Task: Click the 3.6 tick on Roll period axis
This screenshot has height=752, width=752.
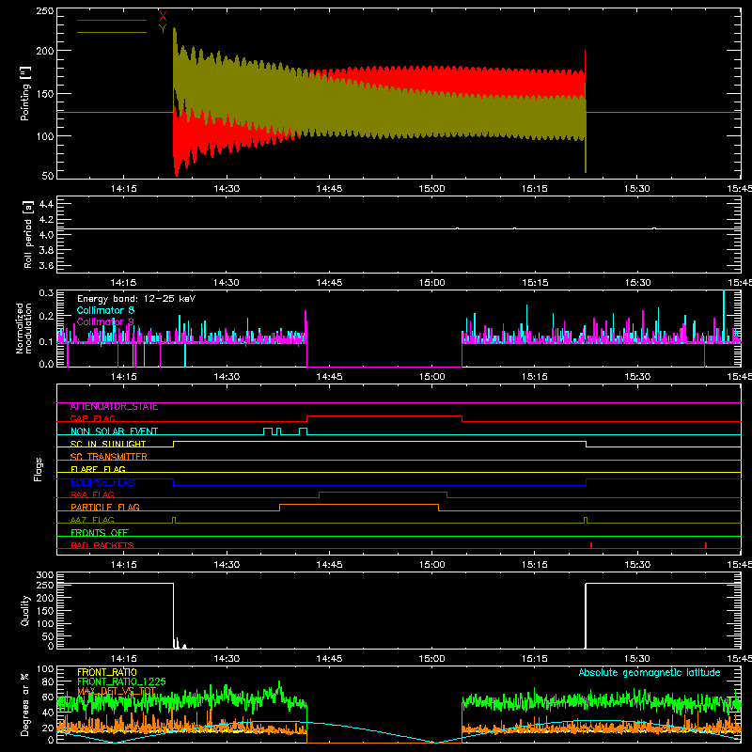Action: point(46,266)
